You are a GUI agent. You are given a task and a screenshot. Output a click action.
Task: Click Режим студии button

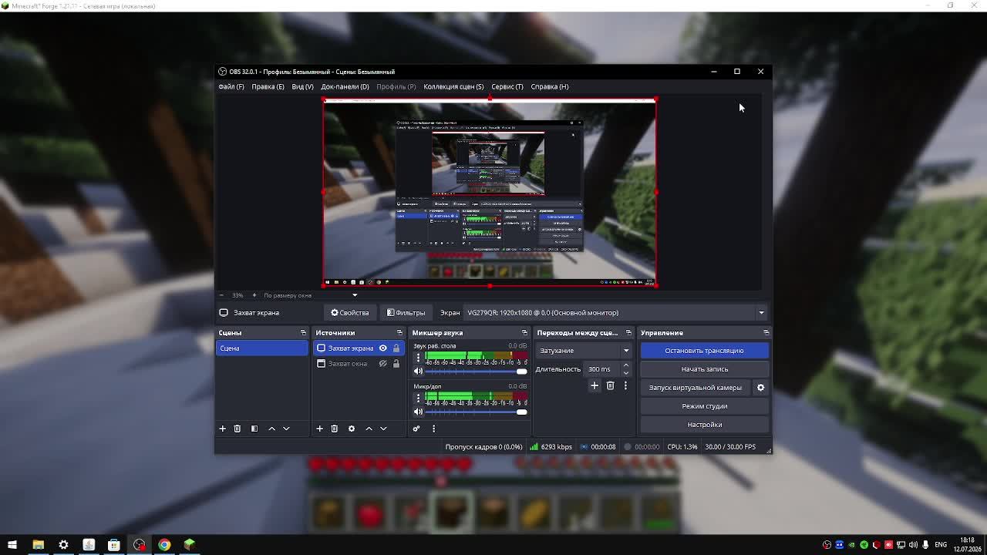click(704, 406)
